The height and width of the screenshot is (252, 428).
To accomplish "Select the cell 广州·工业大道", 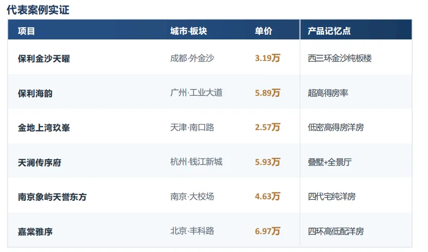I will pyautogui.click(x=196, y=93).
